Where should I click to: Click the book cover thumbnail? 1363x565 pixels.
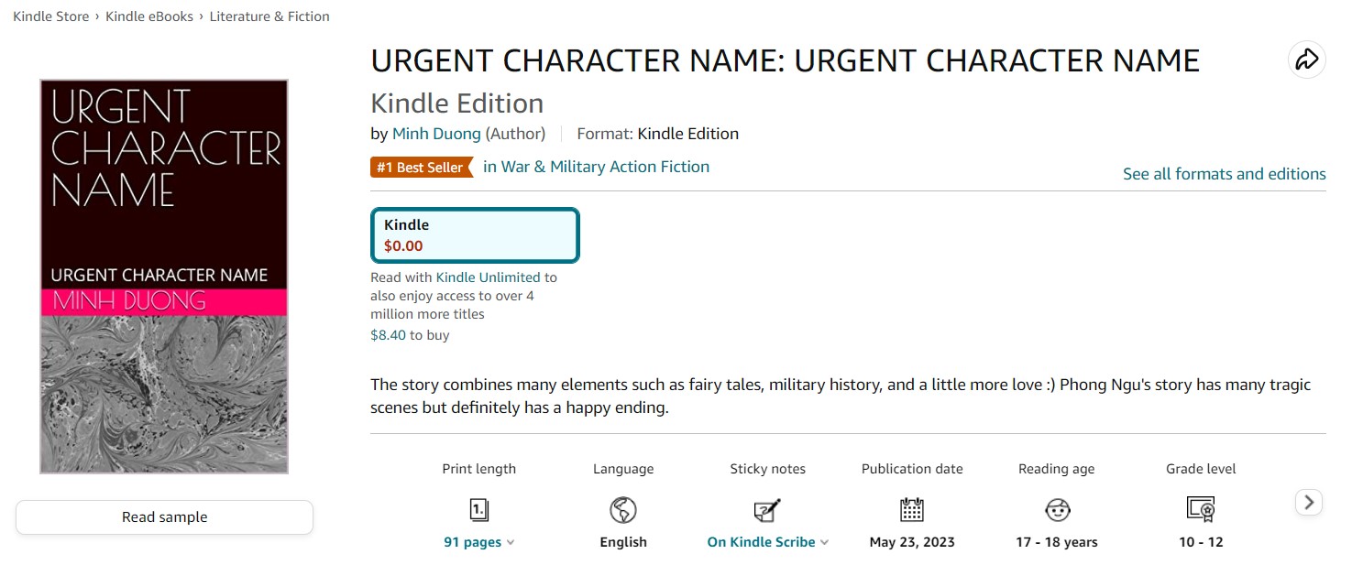click(x=164, y=277)
